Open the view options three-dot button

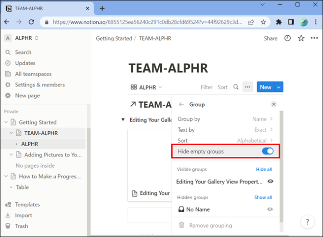coord(248,87)
